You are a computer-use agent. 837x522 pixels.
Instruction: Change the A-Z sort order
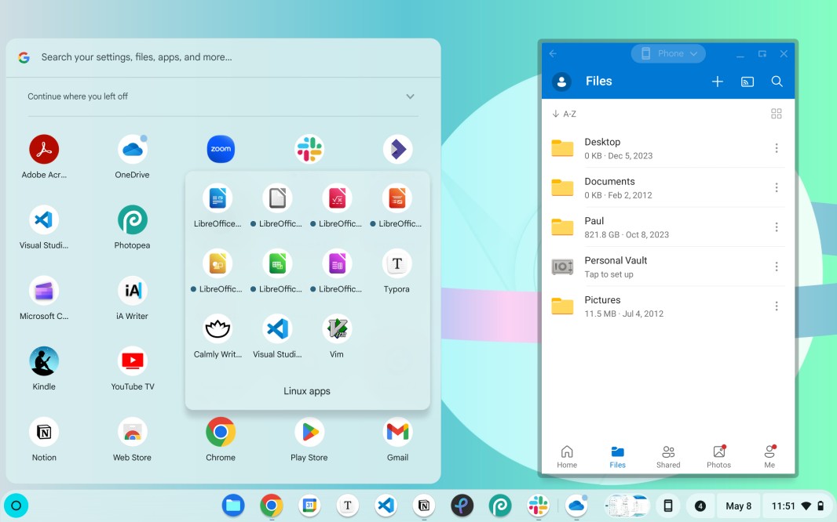point(565,114)
